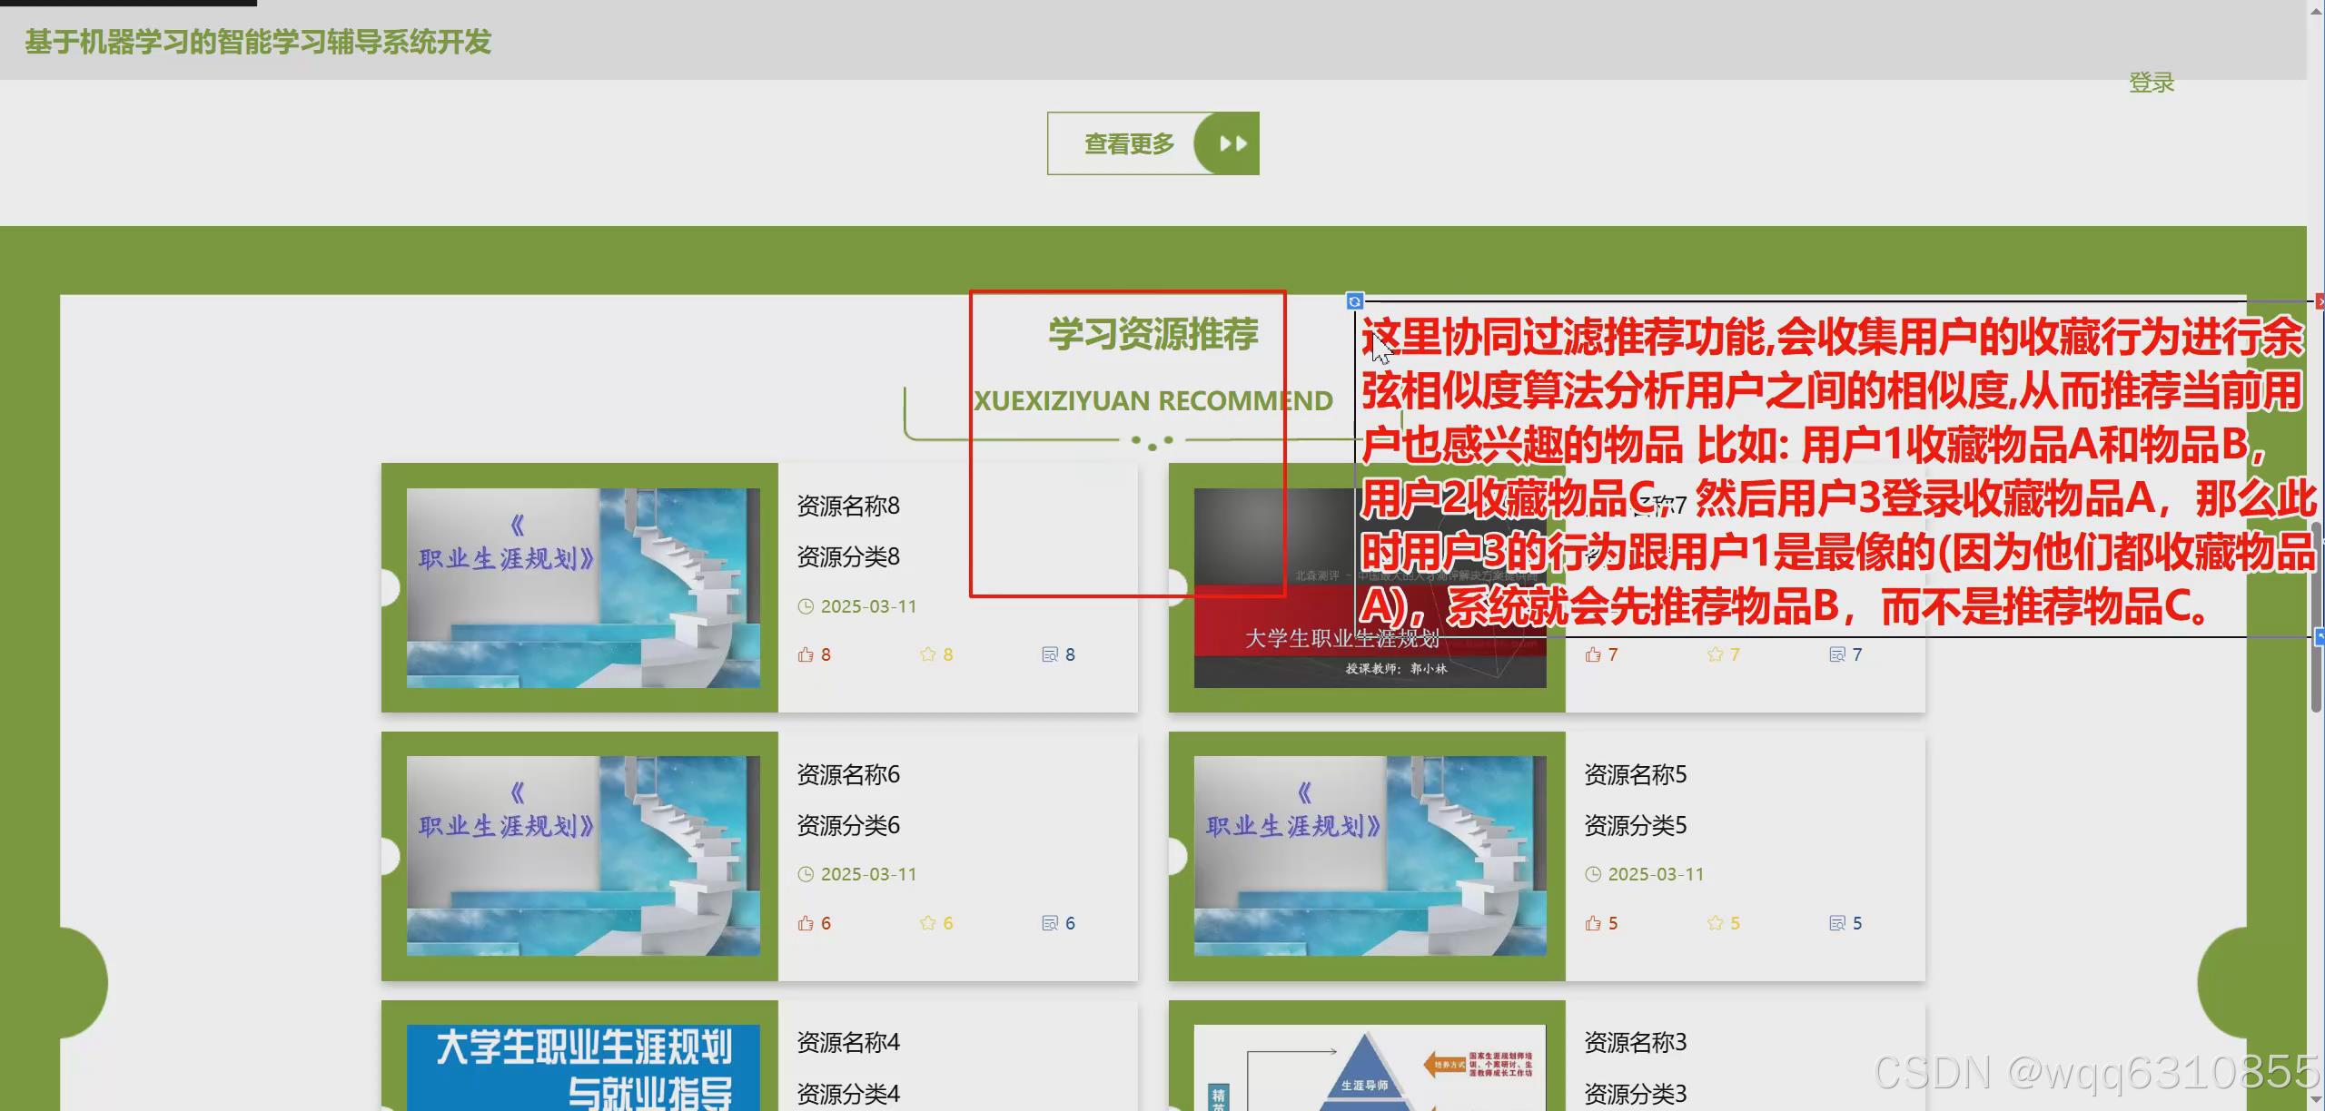Image resolution: width=2325 pixels, height=1111 pixels.
Task: Open the thumbnail for 资源名称5
Action: pyautogui.click(x=1370, y=856)
